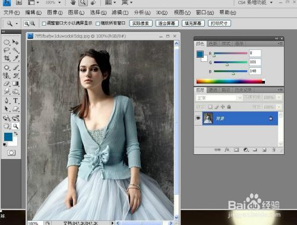297x225 pixels.
Task: Toggle lock position icon
Action: click(223, 107)
